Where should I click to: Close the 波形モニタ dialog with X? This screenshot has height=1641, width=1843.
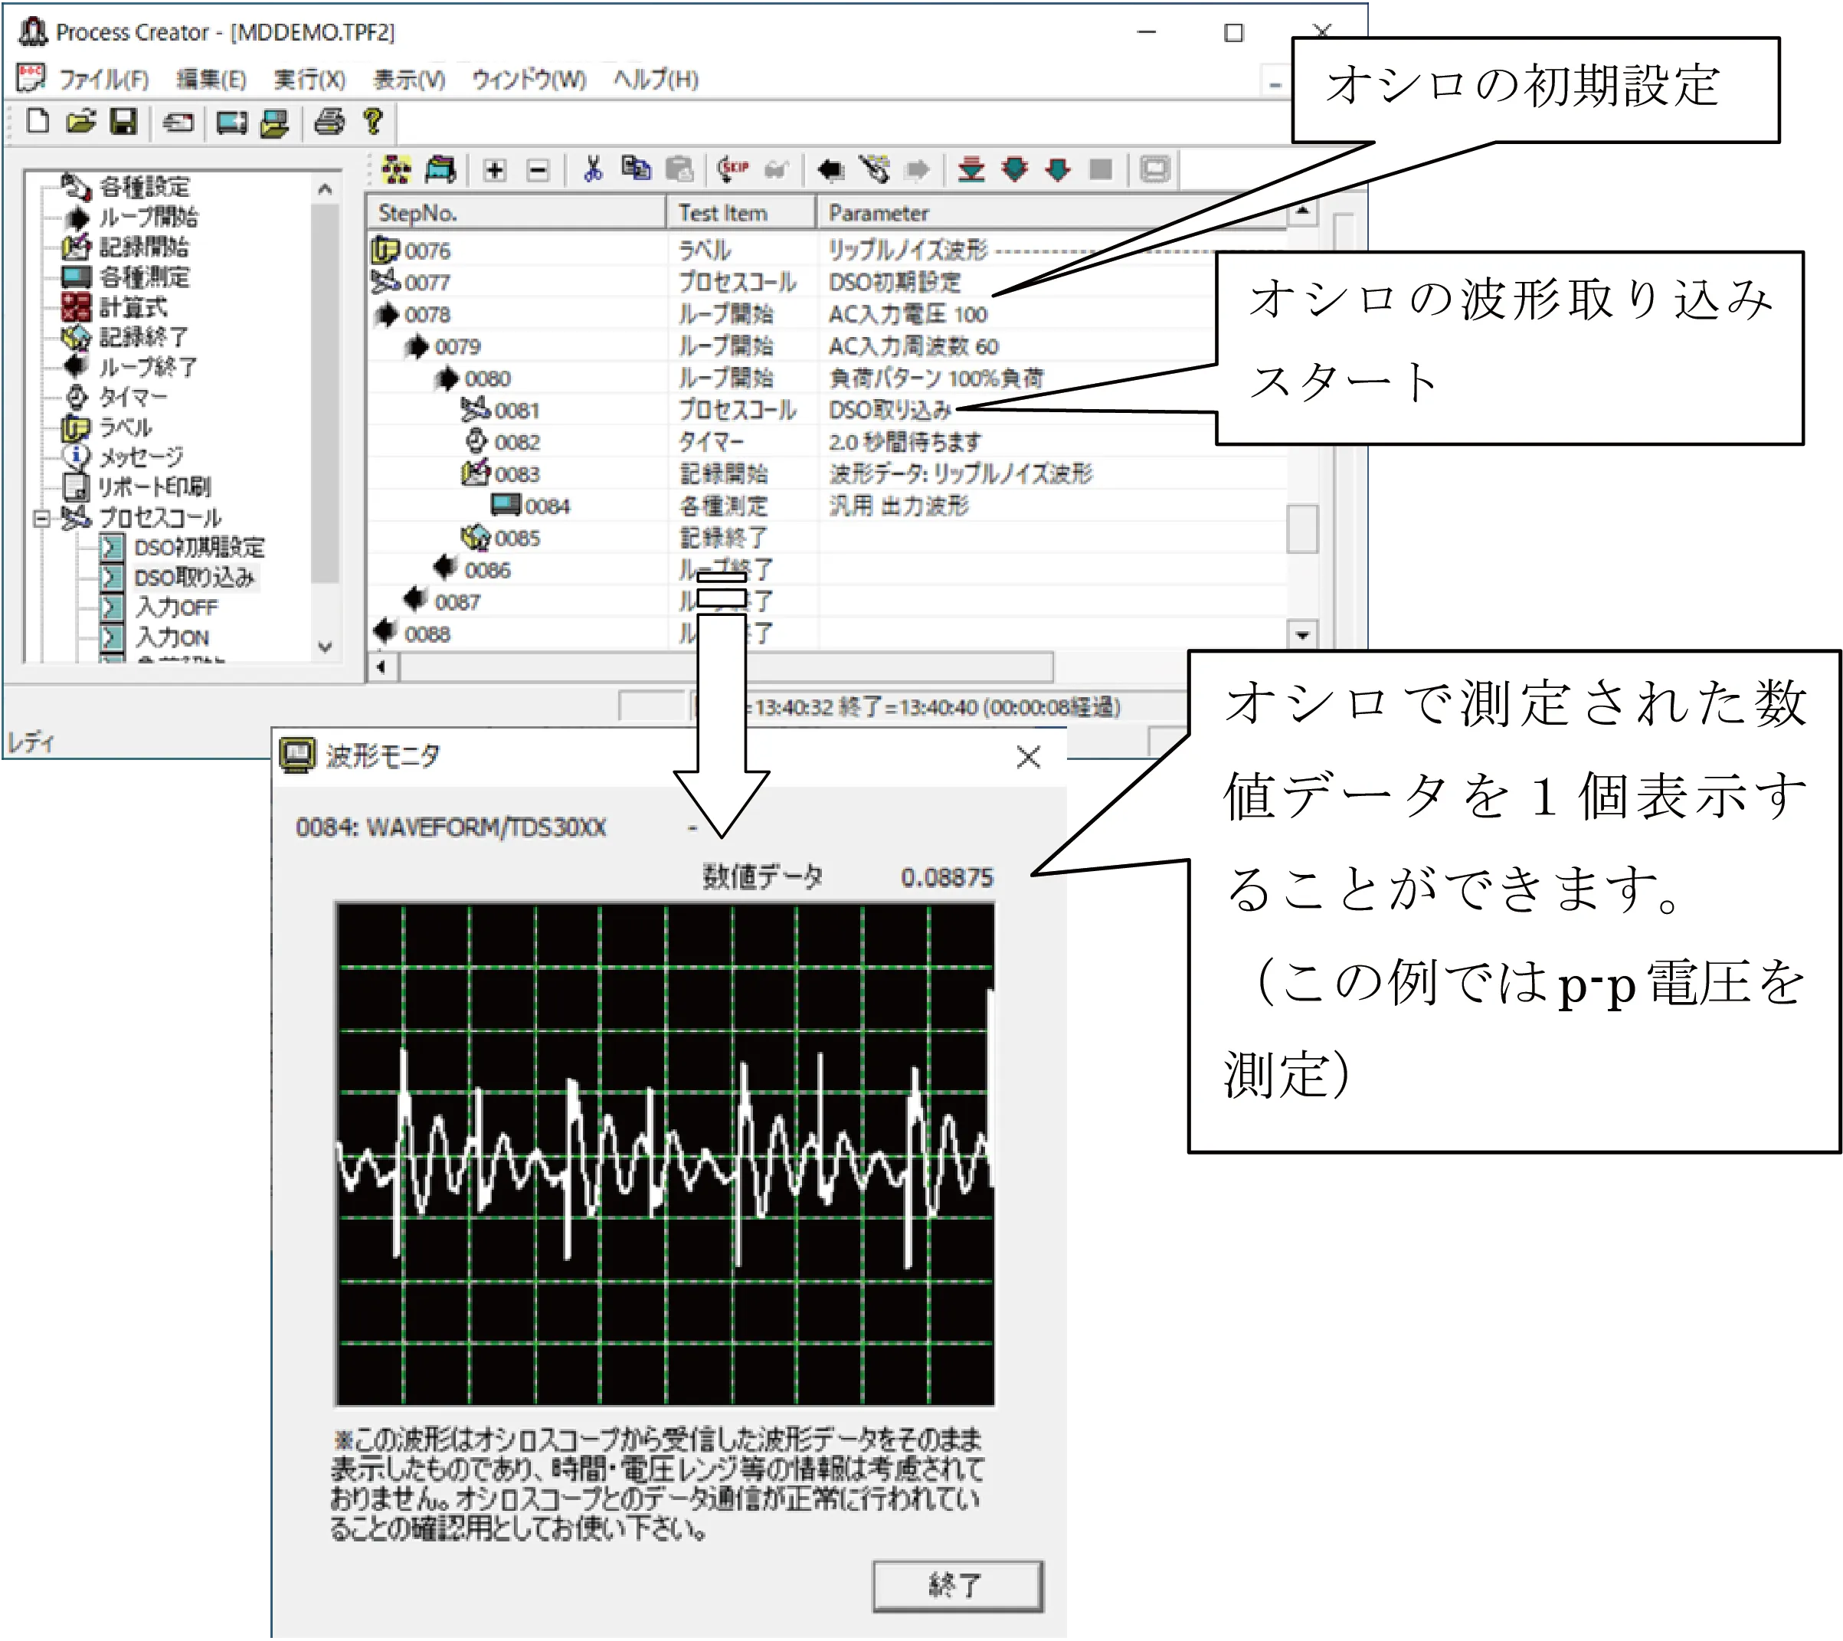click(1028, 756)
